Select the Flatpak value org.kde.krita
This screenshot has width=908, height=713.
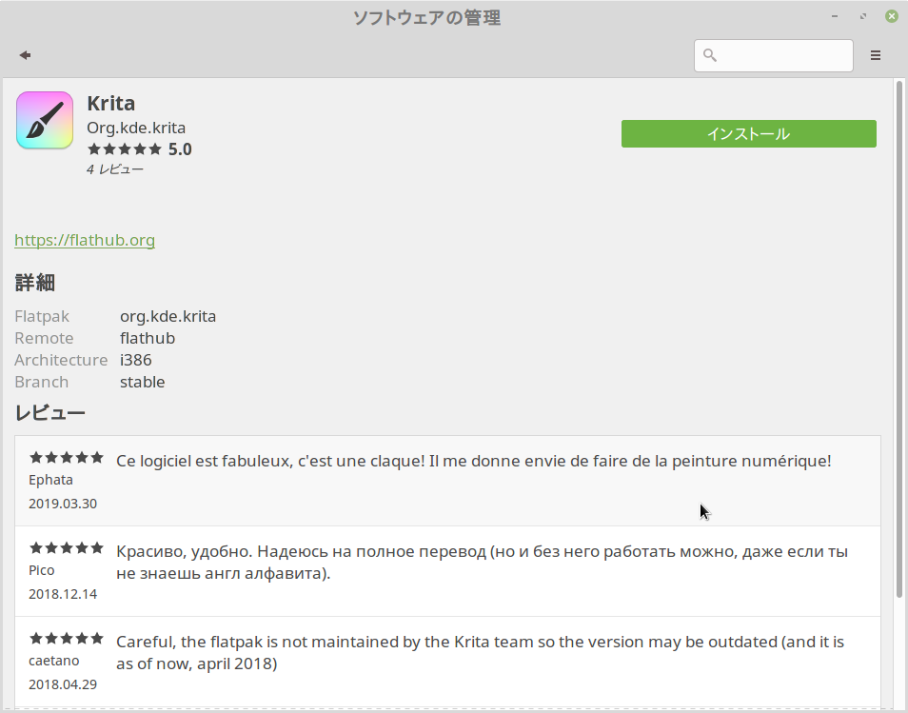coord(168,316)
